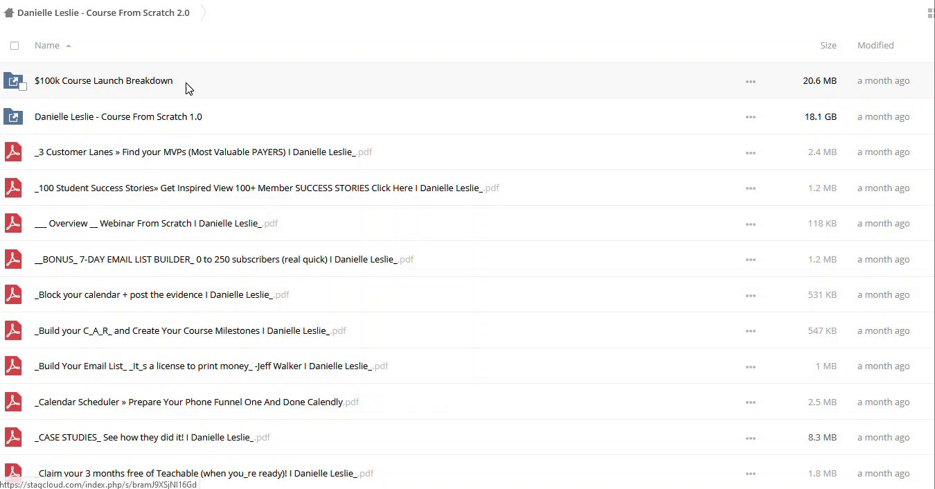Open Overview Webinar From Scratch PDF
Image resolution: width=935 pixels, height=489 pixels.
coord(157,224)
